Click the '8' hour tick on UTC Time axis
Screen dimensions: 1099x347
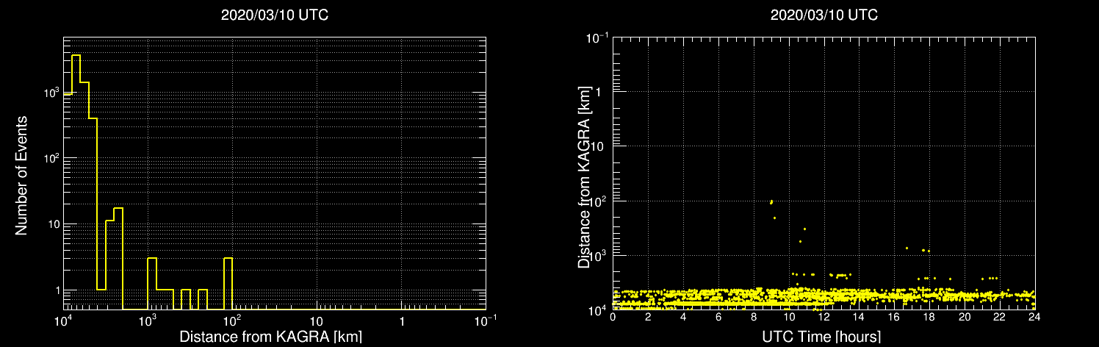(753, 318)
